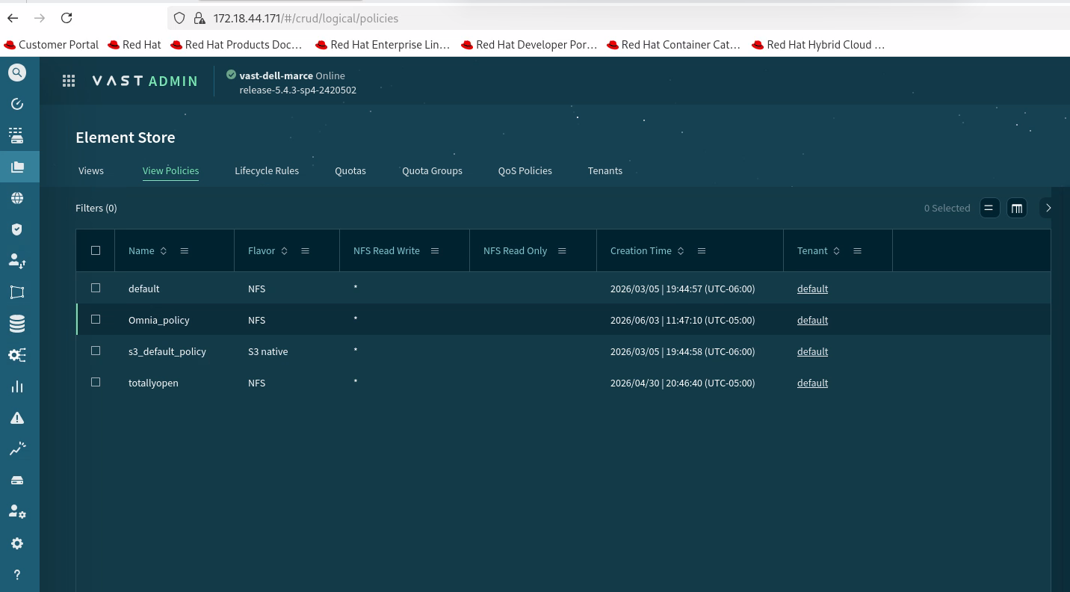Open the Tenant column menu
The width and height of the screenshot is (1070, 592).
(858, 251)
